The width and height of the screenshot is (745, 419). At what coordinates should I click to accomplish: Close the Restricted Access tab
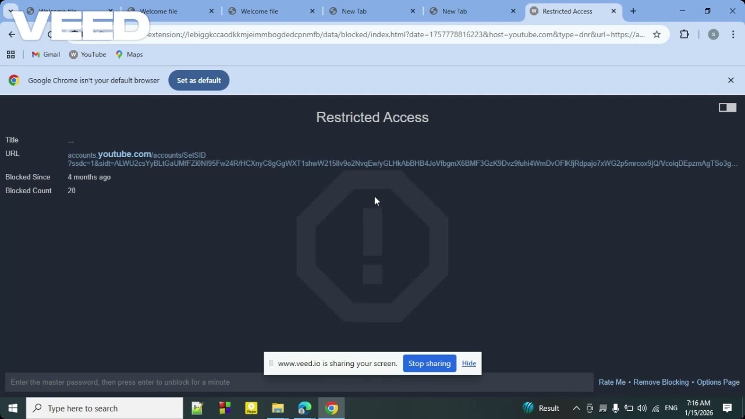[613, 11]
